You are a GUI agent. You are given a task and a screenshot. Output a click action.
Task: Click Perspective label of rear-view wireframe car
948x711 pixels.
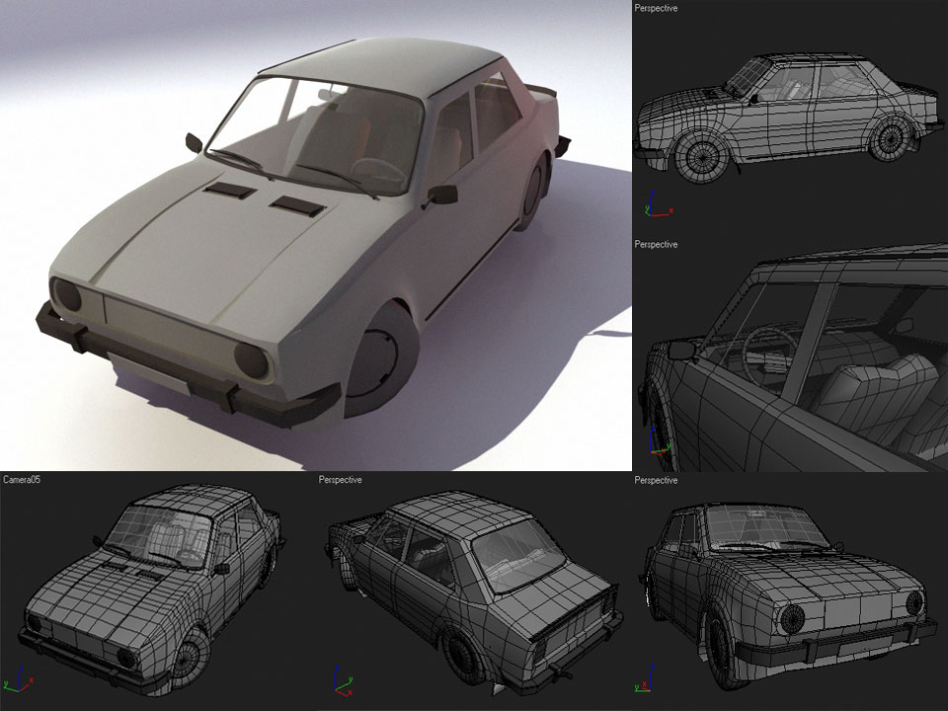341,480
